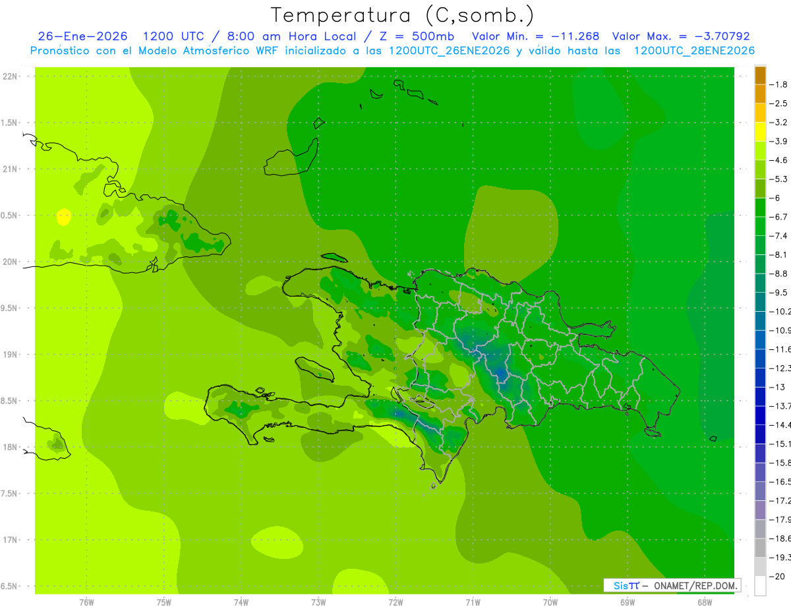Viewport: 791px width, 611px height.
Task: Click the 'Valor Min. = -11.268' value
Action: (536, 37)
